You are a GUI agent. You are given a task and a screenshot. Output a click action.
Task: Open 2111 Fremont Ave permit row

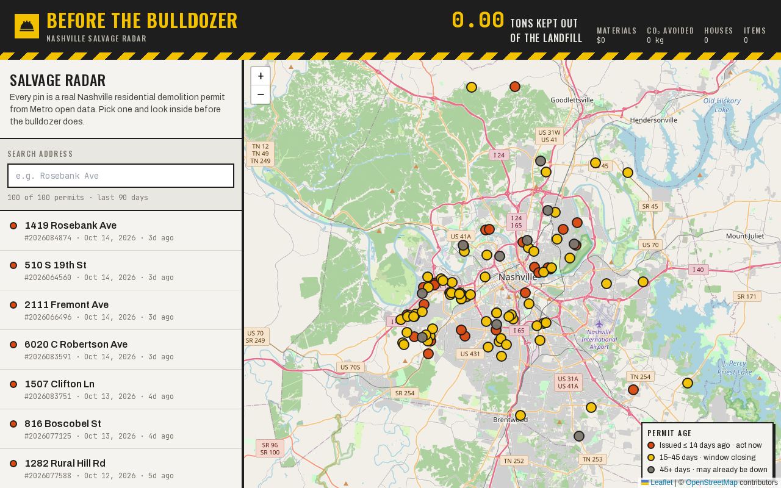121,310
